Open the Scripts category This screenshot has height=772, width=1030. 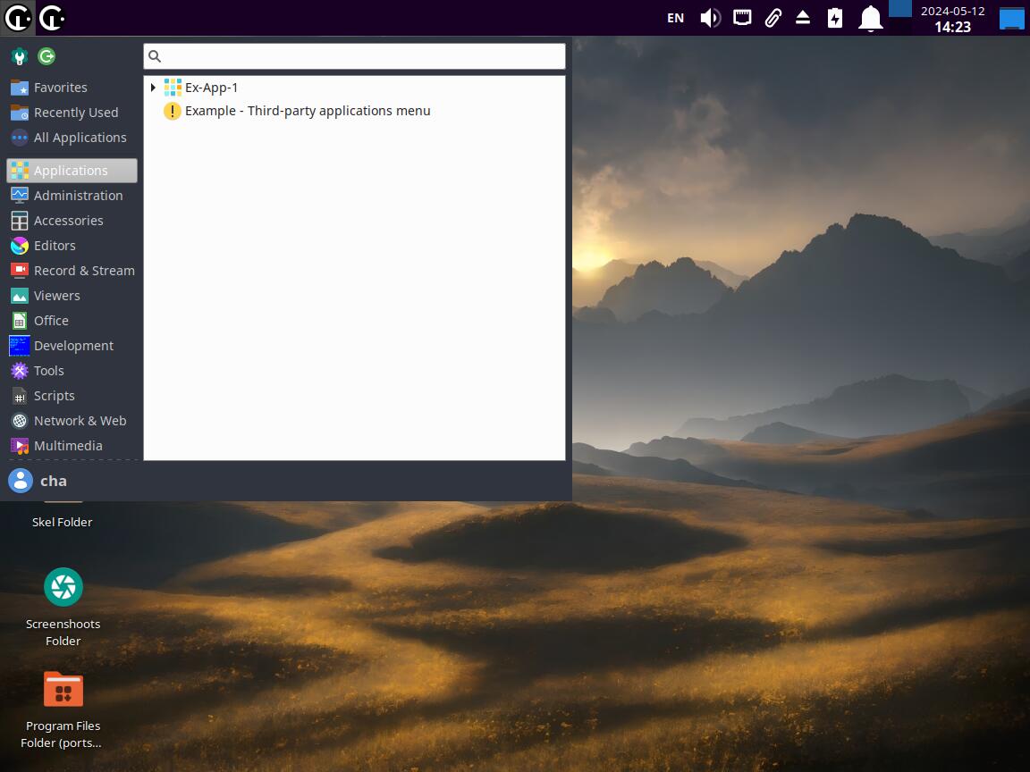coord(72,395)
